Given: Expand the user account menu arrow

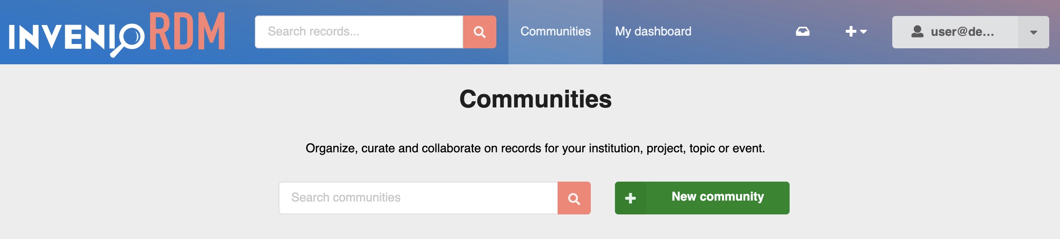Looking at the screenshot, I should coord(1034,32).
